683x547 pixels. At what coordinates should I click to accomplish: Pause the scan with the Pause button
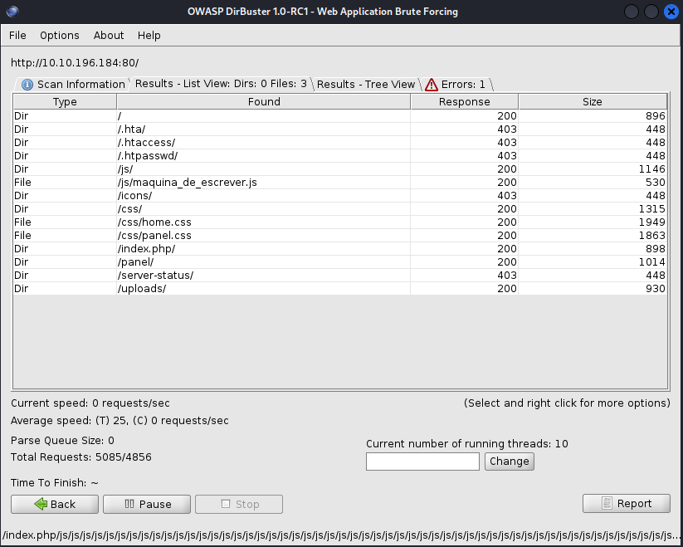click(x=148, y=504)
